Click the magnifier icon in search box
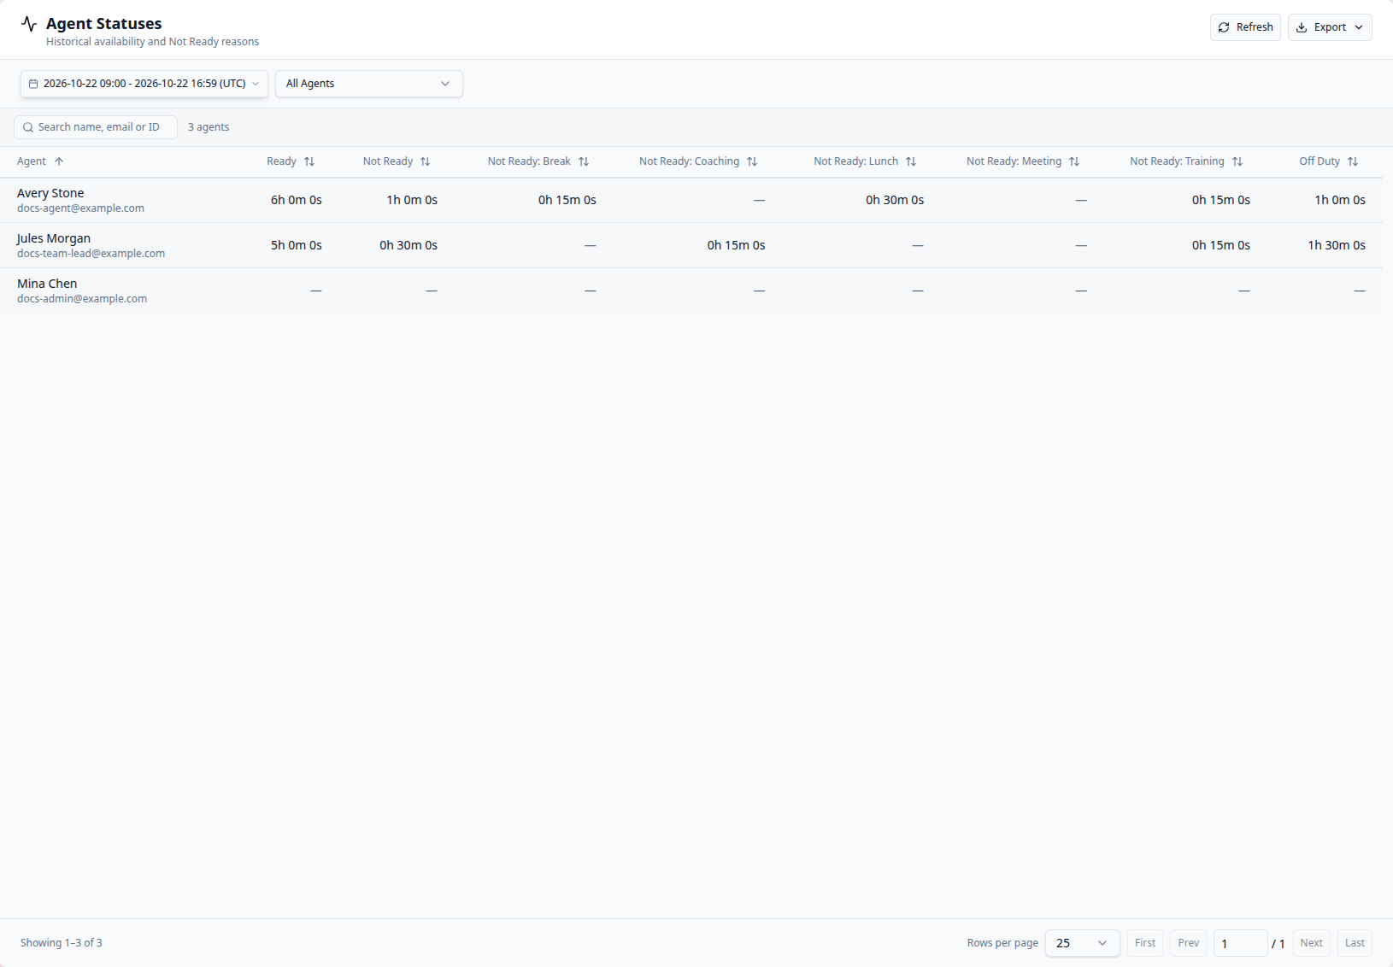Viewport: 1393px width, 967px height. pos(28,127)
